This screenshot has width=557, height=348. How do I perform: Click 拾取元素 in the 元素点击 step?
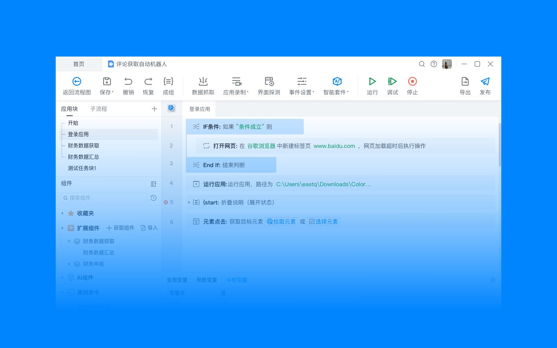coord(282,221)
